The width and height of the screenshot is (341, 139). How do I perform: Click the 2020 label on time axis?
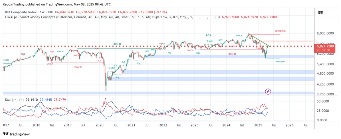click(99, 125)
